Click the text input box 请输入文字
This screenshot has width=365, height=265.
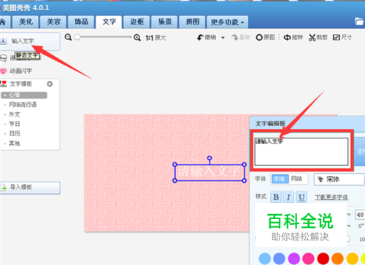[301, 151]
